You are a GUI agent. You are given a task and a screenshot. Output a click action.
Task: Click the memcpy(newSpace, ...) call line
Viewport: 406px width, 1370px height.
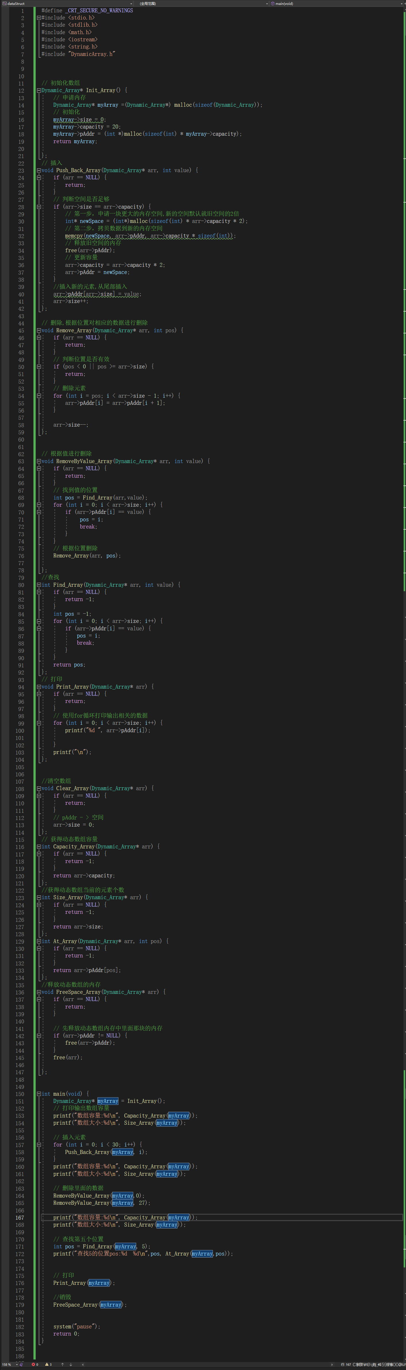[x=150, y=236]
